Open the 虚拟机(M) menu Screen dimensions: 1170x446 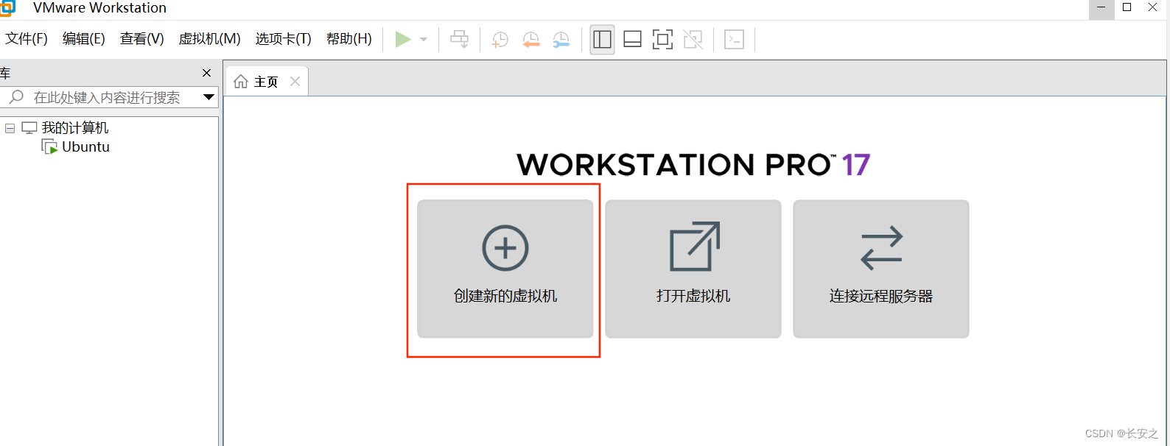click(x=210, y=38)
